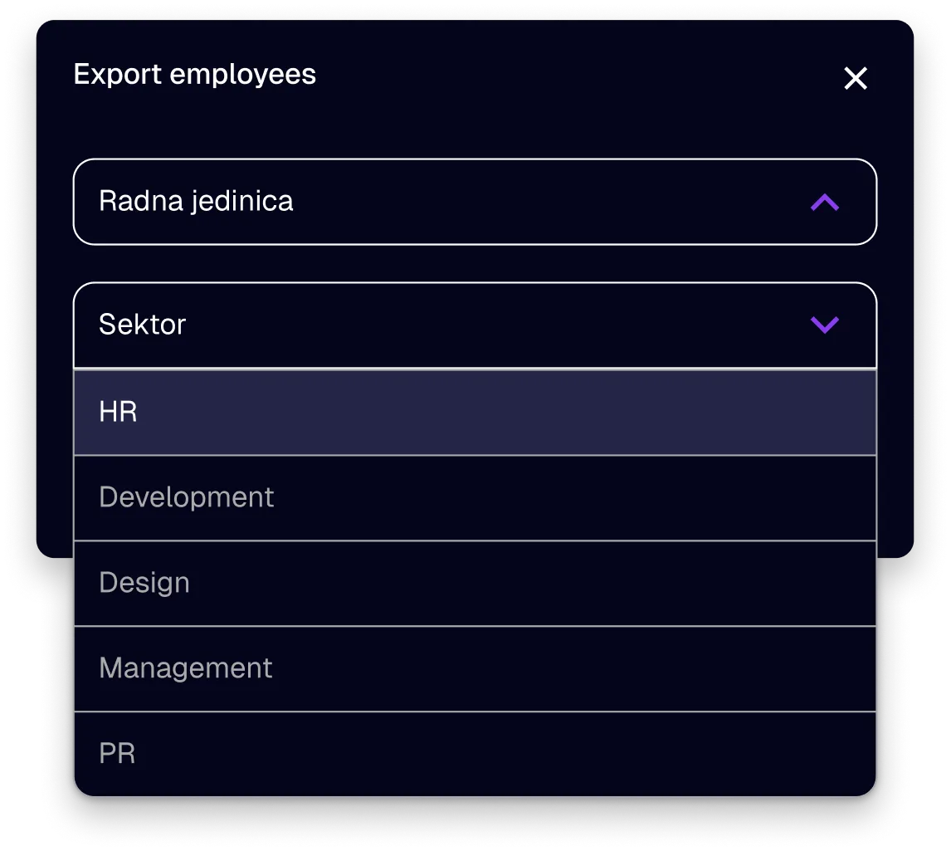Choose Management as the sector
Screen dimensions: 951x851
[x=475, y=668]
